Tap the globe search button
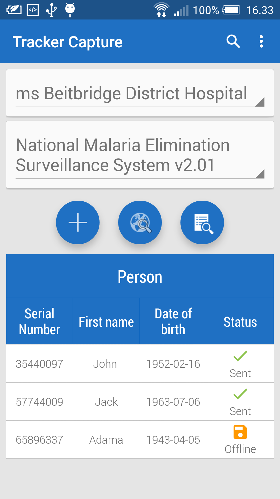This screenshot has width=280, height=499. coord(140,222)
